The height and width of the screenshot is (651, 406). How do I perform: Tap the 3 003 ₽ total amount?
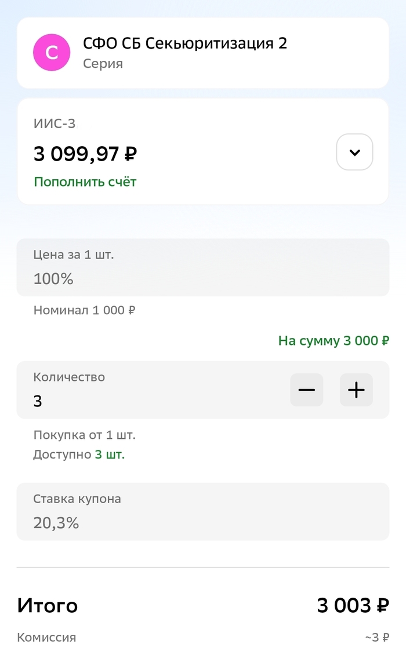(x=353, y=606)
